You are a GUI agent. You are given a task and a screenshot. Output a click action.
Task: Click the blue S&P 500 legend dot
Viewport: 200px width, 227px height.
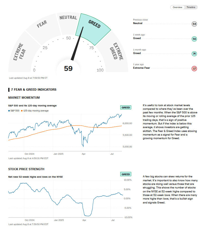coord(9,111)
